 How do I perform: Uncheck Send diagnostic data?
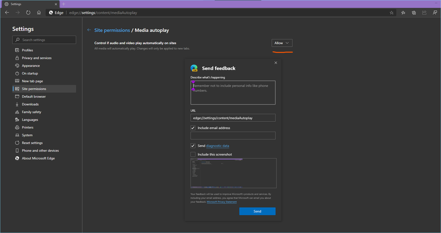(x=193, y=146)
